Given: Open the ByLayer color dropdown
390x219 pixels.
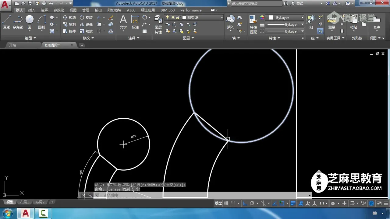Looking at the screenshot, I should [302, 18].
